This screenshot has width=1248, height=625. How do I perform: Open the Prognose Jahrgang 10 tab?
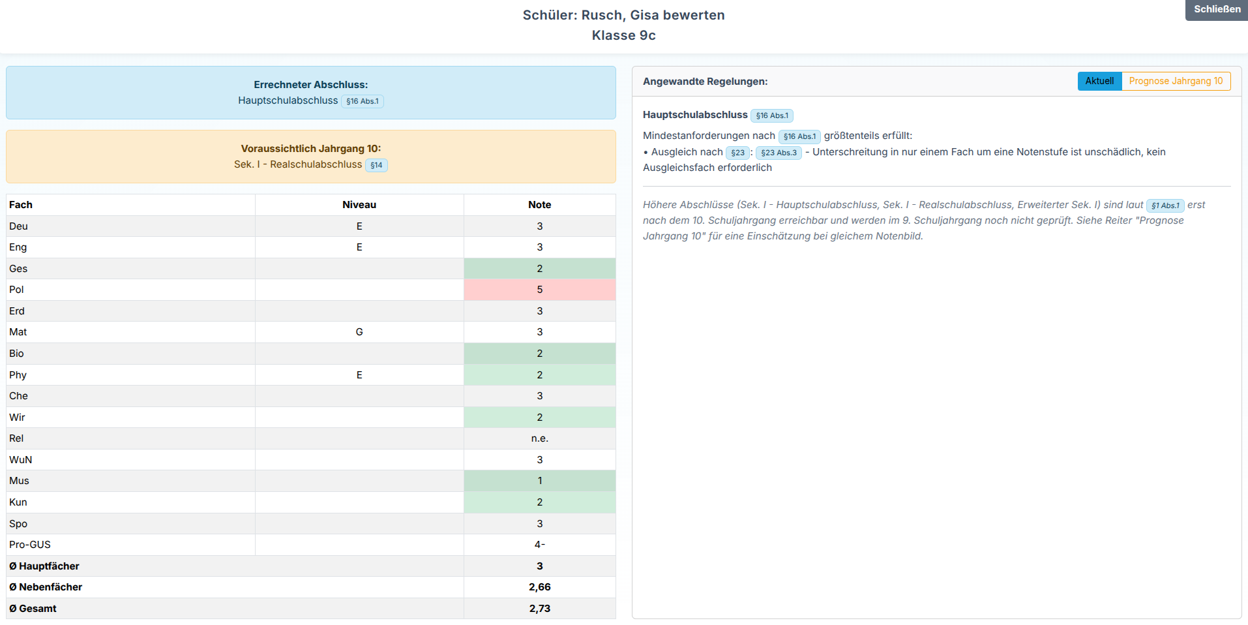pos(1176,81)
